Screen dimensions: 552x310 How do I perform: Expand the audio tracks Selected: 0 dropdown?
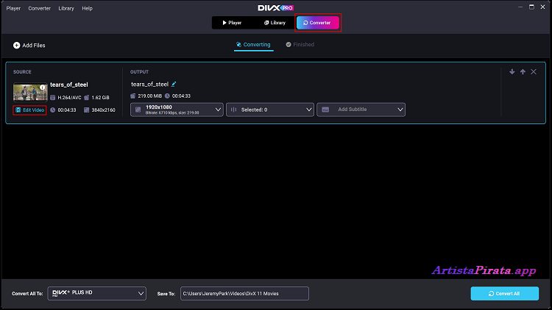click(x=270, y=109)
